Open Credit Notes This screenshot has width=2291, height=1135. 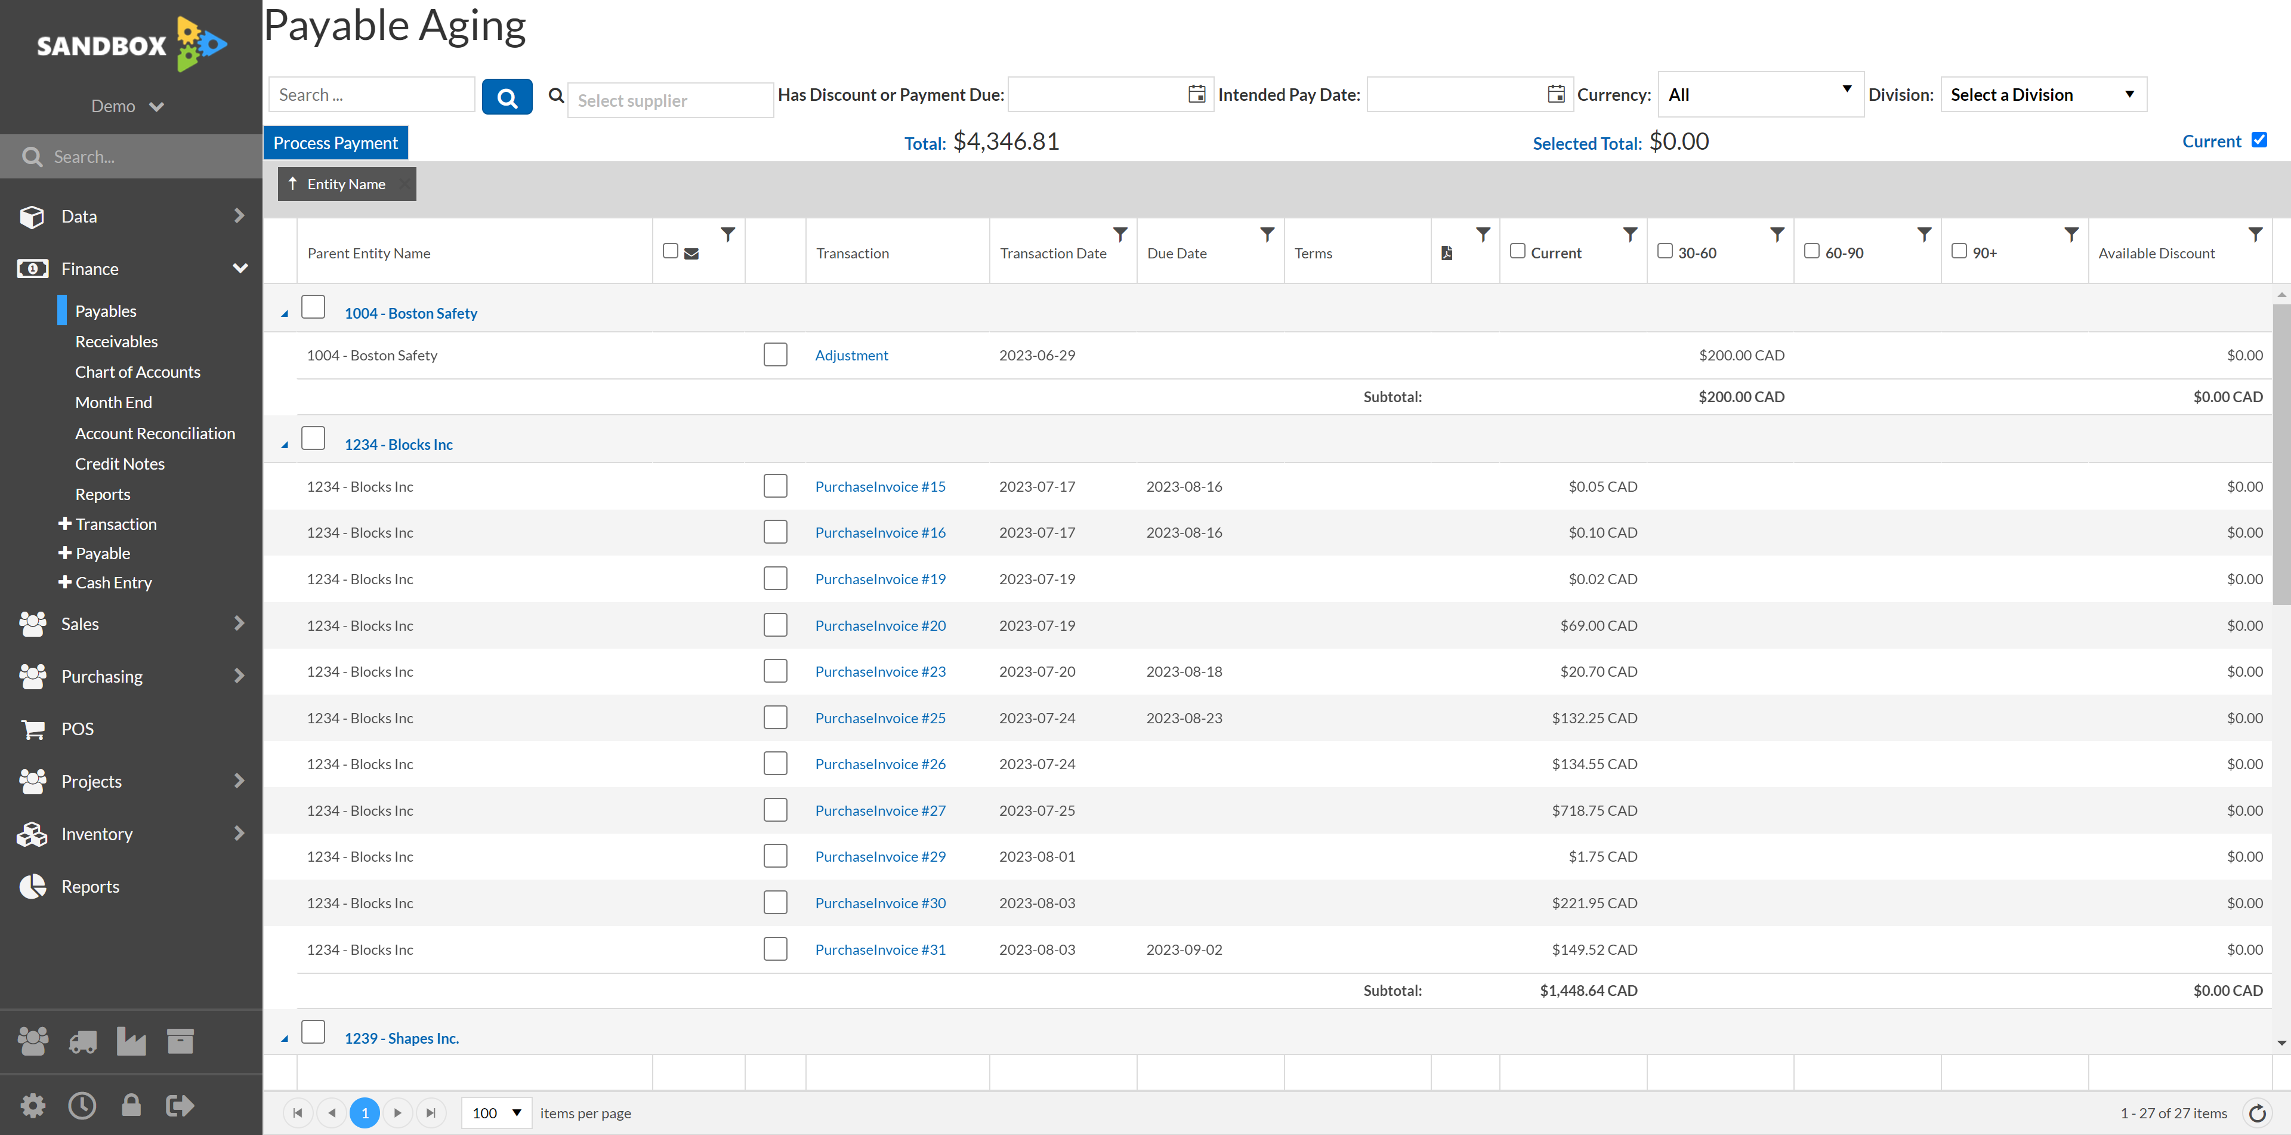coord(120,464)
